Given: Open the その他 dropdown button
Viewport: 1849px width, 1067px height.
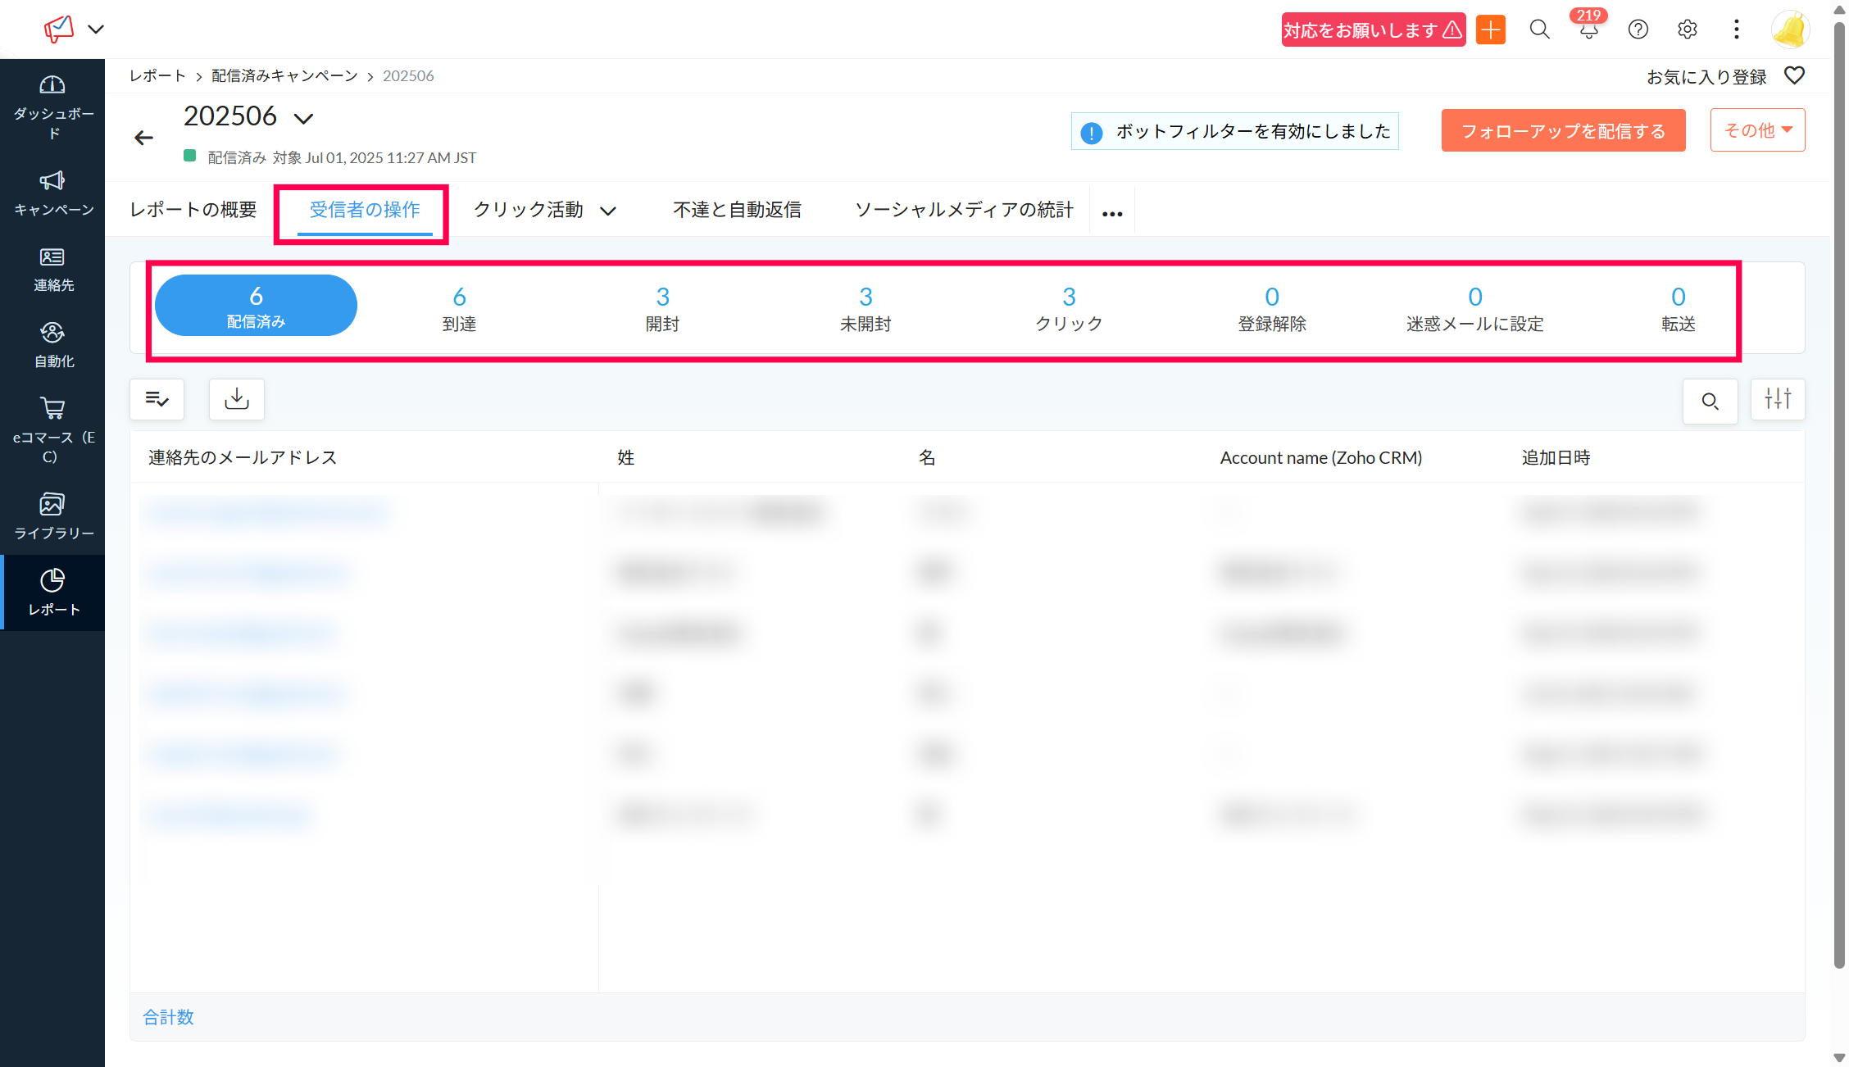Looking at the screenshot, I should [x=1757, y=130].
